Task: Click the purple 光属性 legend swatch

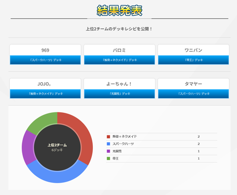Action: tap(108, 151)
